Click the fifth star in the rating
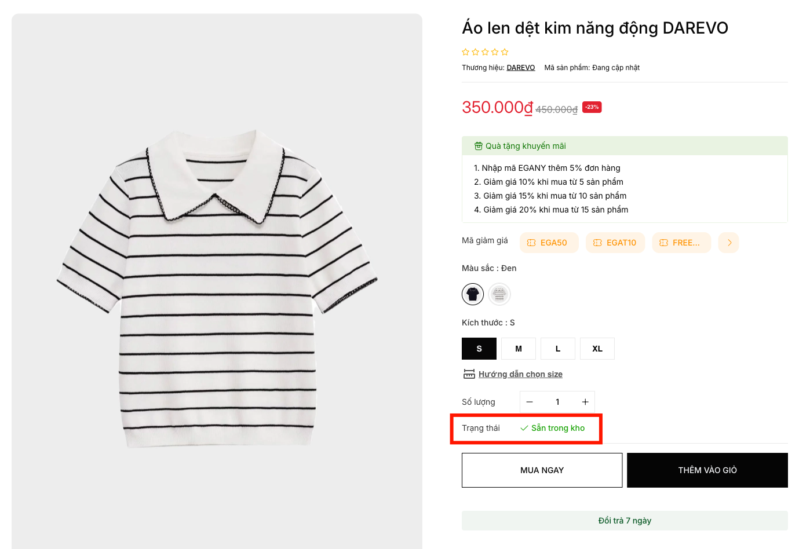 pos(505,52)
